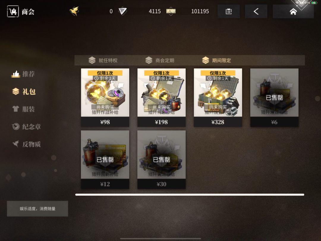This screenshot has width=321, height=241.
Task: Switch to the 商会定期 tab
Action: click(160, 60)
